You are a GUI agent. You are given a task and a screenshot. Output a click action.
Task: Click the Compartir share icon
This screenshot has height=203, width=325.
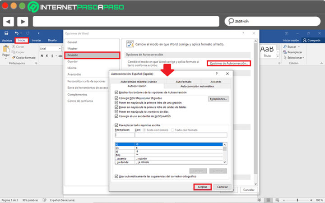point(305,40)
